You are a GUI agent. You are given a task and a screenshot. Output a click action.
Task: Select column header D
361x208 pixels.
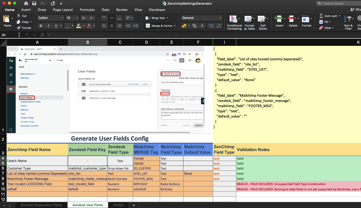146,42
